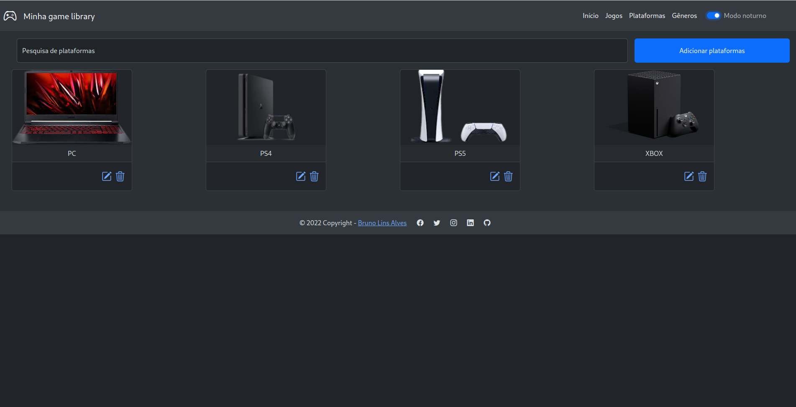Open the Bruno Lins Alves link

coord(382,223)
